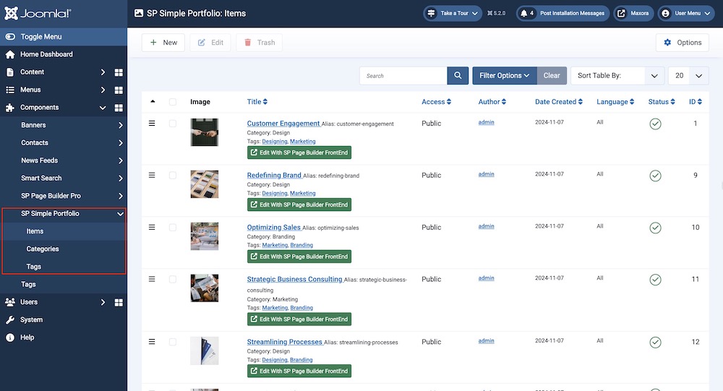This screenshot has height=391, width=723.
Task: Click the Joomla logo
Action: click(x=38, y=13)
